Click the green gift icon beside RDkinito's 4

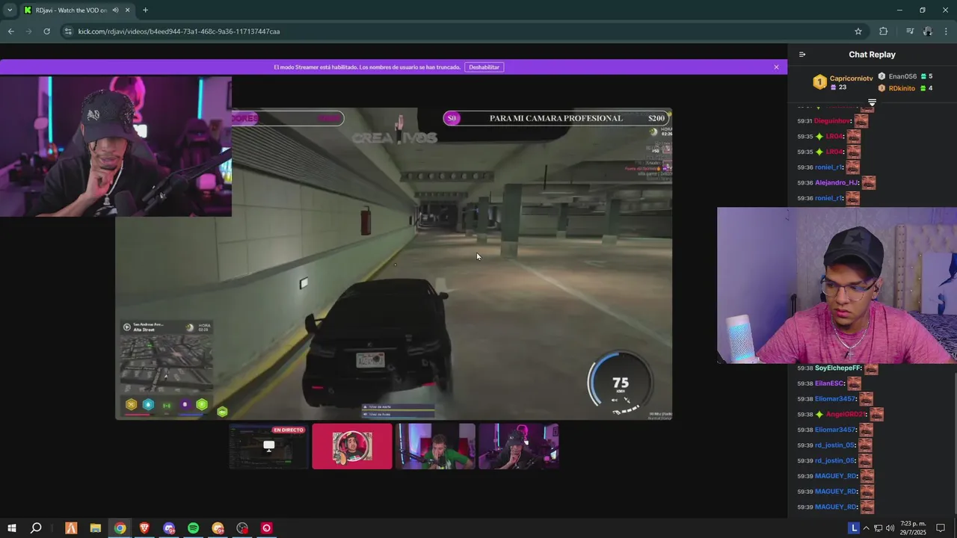923,88
